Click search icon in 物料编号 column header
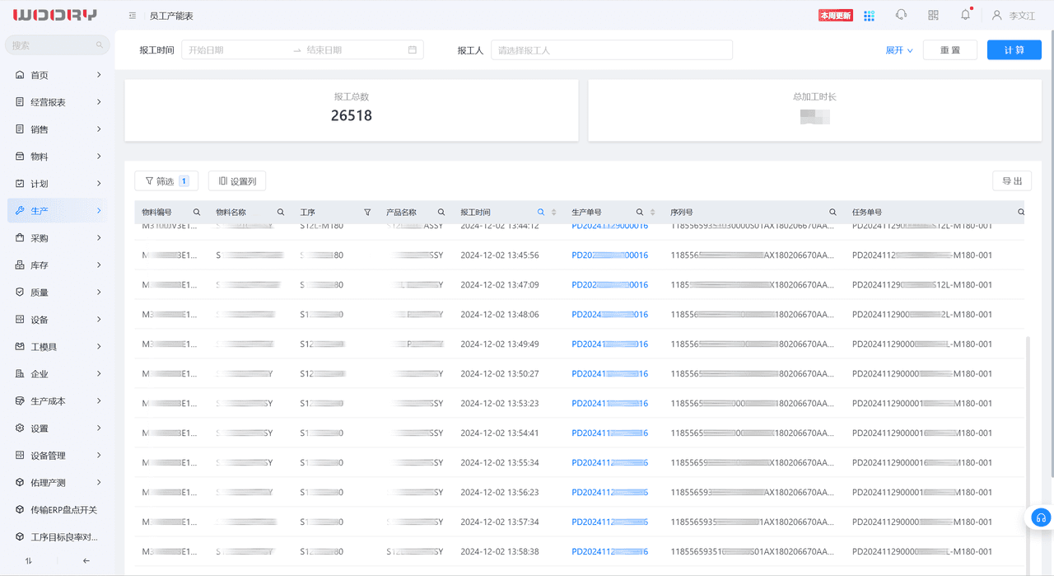This screenshot has height=576, width=1054. (197, 213)
